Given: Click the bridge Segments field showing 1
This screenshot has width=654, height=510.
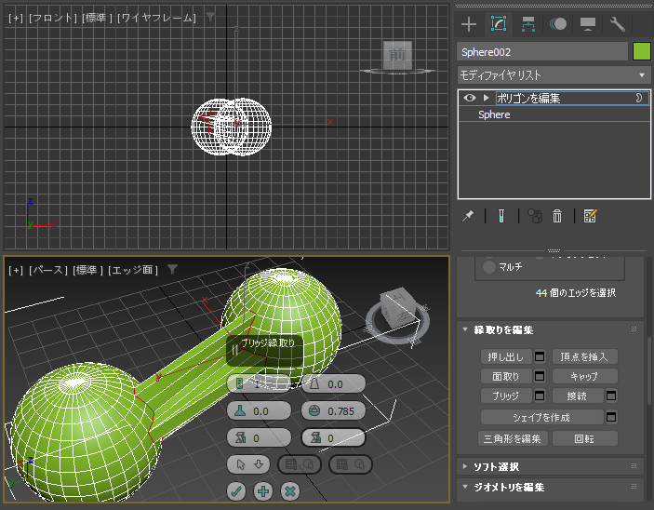Looking at the screenshot, I should (259, 384).
